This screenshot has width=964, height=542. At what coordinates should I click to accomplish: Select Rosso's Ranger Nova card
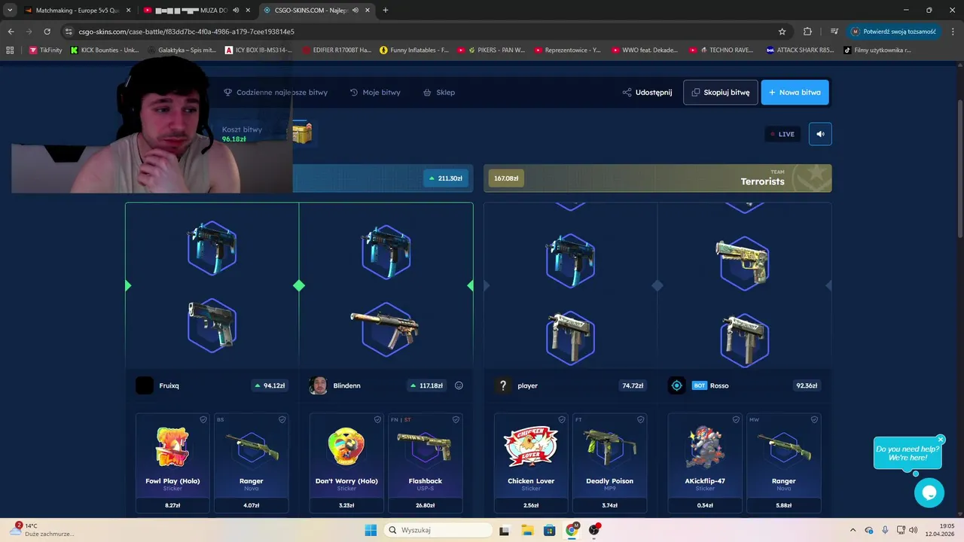click(783, 463)
